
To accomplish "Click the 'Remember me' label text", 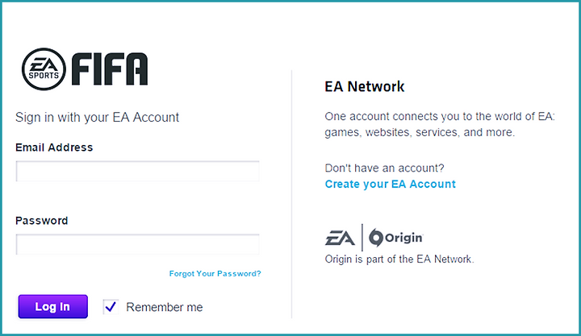I will click(x=165, y=307).
